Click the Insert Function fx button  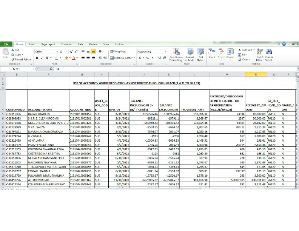tap(51, 69)
